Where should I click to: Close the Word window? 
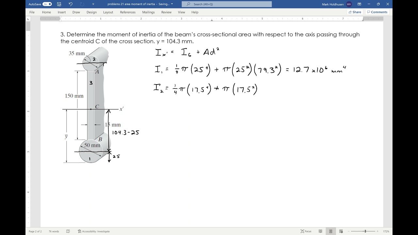click(388, 4)
